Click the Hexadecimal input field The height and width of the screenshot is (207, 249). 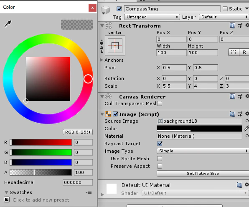pyautogui.click(x=78, y=182)
